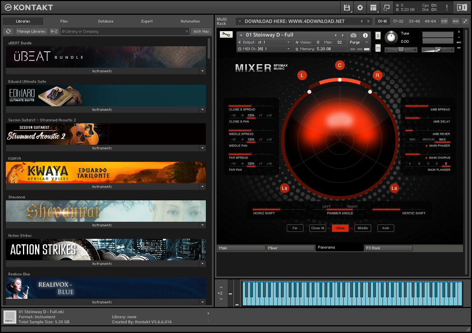Show aux sends with the aux button
The width and height of the screenshot is (472, 333).
[x=455, y=21]
